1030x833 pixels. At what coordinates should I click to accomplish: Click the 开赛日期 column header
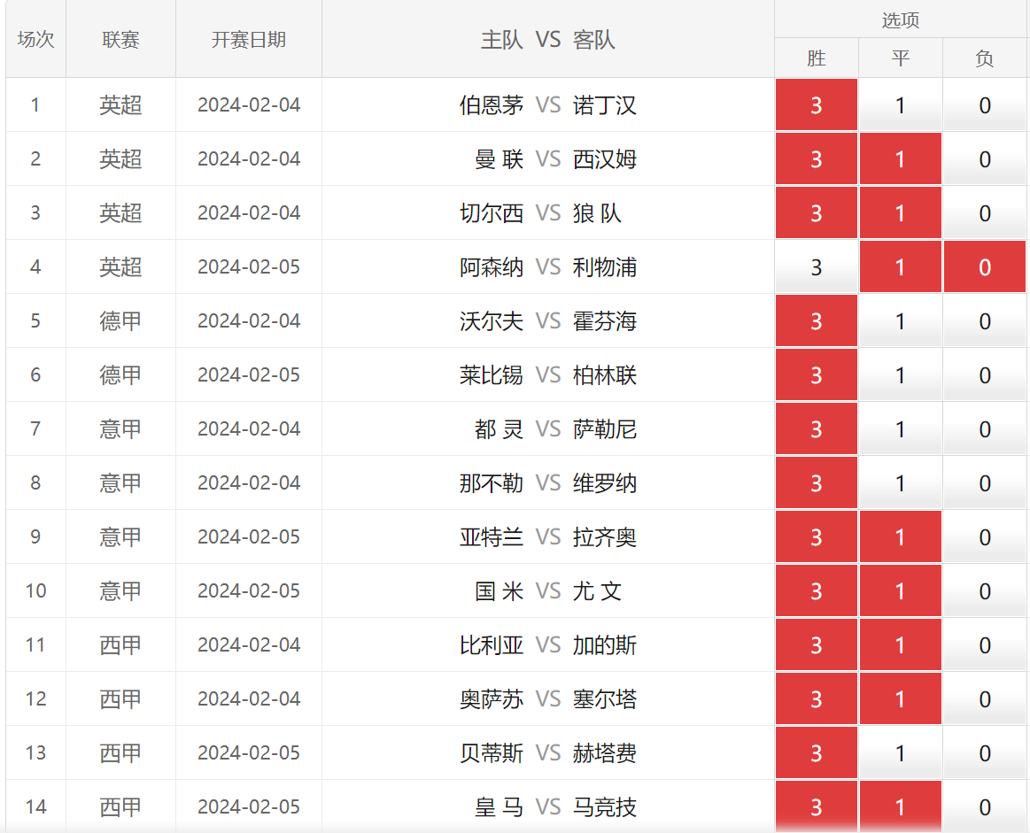point(248,39)
